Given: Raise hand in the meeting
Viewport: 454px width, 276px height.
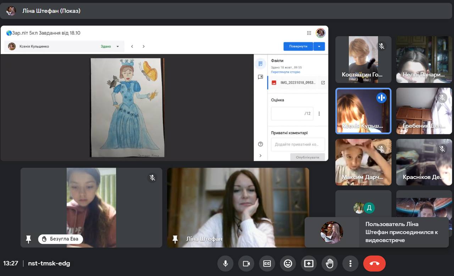Looking at the screenshot, I should pyautogui.click(x=330, y=264).
